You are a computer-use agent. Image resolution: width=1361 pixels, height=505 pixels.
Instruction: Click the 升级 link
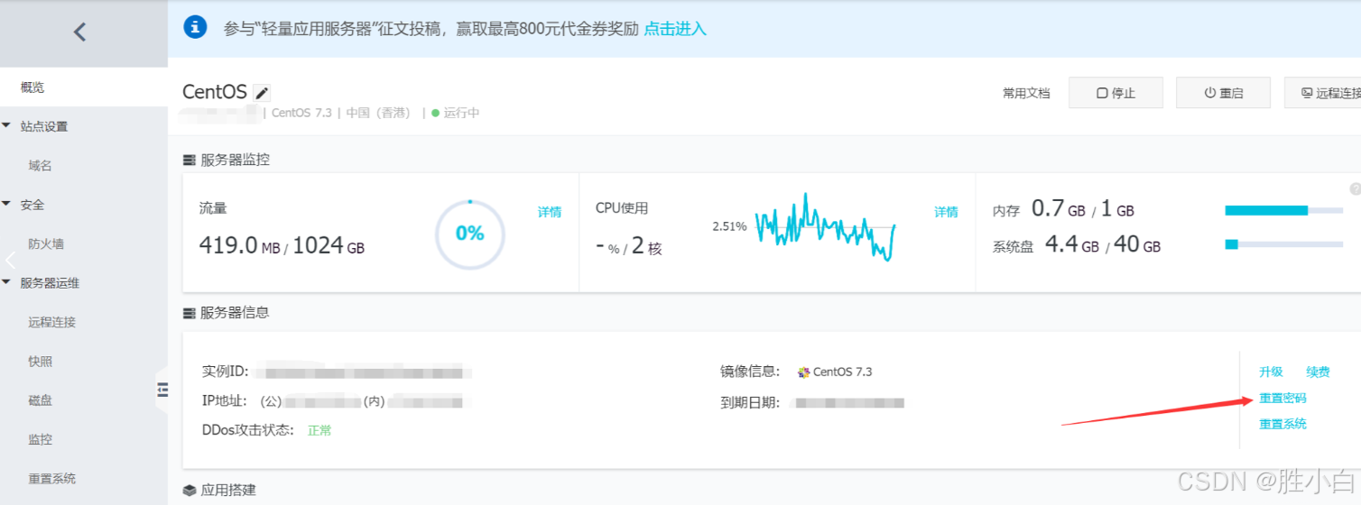pyautogui.click(x=1271, y=372)
